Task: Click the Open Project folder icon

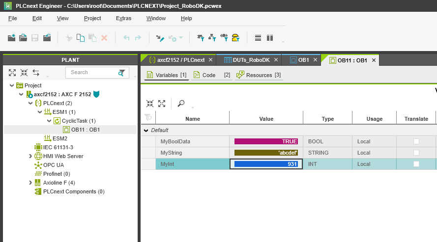Action: tap(23, 38)
